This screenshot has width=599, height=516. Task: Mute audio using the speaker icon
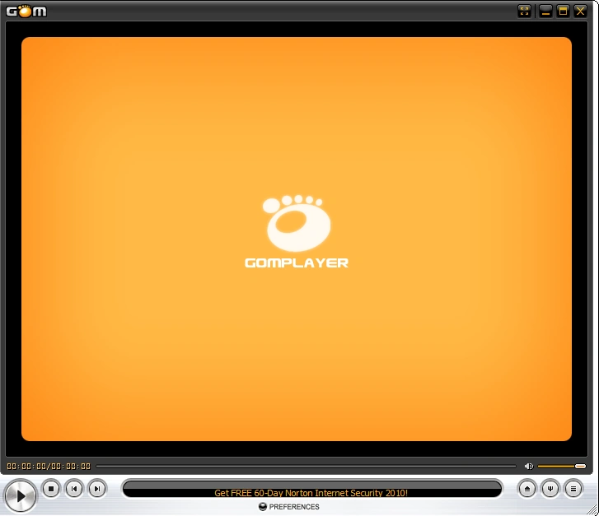click(528, 467)
